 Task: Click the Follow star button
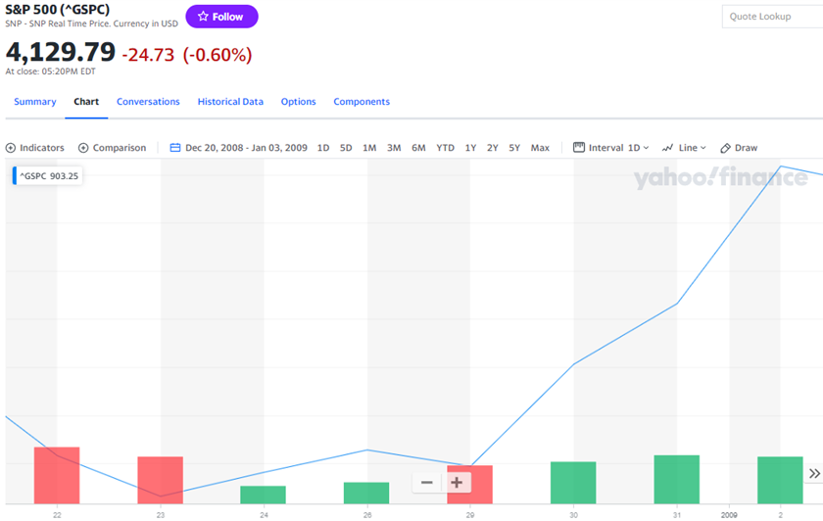coord(221,17)
